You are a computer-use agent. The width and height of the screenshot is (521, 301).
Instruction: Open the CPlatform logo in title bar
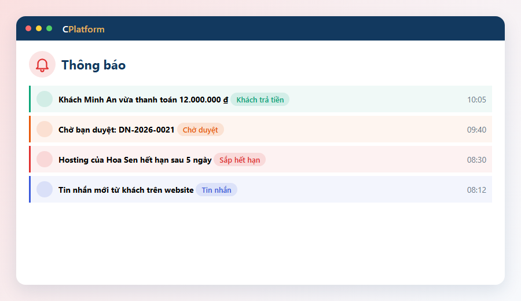(83, 30)
